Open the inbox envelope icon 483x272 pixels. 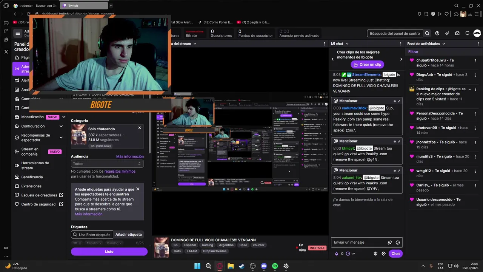(x=457, y=33)
